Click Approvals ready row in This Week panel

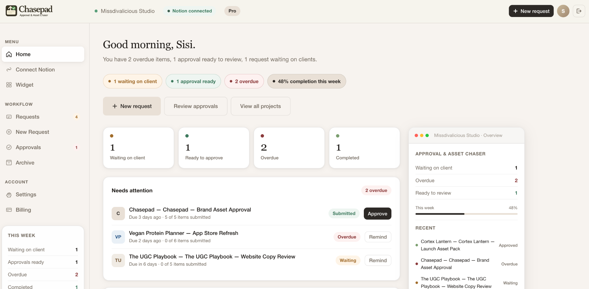[x=43, y=262]
